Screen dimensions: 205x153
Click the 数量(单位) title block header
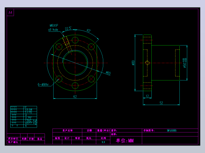click(103, 131)
